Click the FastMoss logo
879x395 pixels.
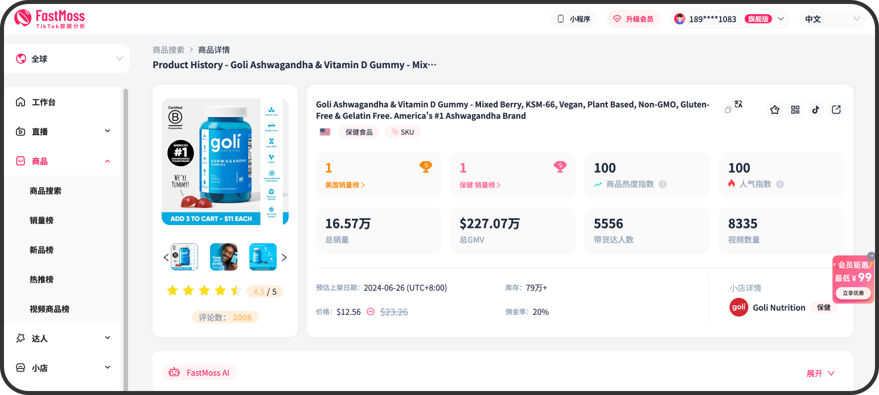(x=48, y=17)
